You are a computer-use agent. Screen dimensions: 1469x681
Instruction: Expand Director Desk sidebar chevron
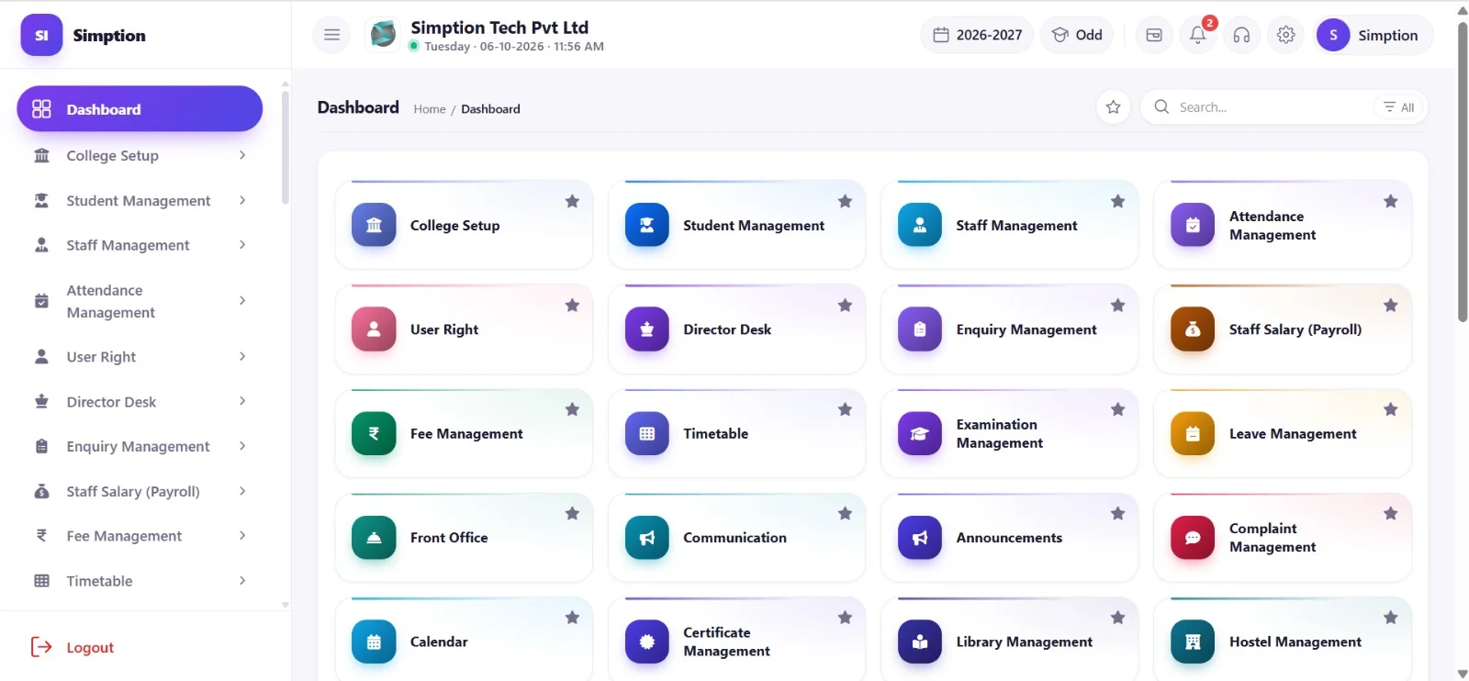tap(242, 401)
